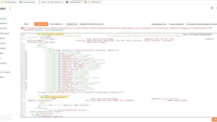Click the article class='post-outer-container' line
This screenshot has width=217, height=122.
pos(46,111)
